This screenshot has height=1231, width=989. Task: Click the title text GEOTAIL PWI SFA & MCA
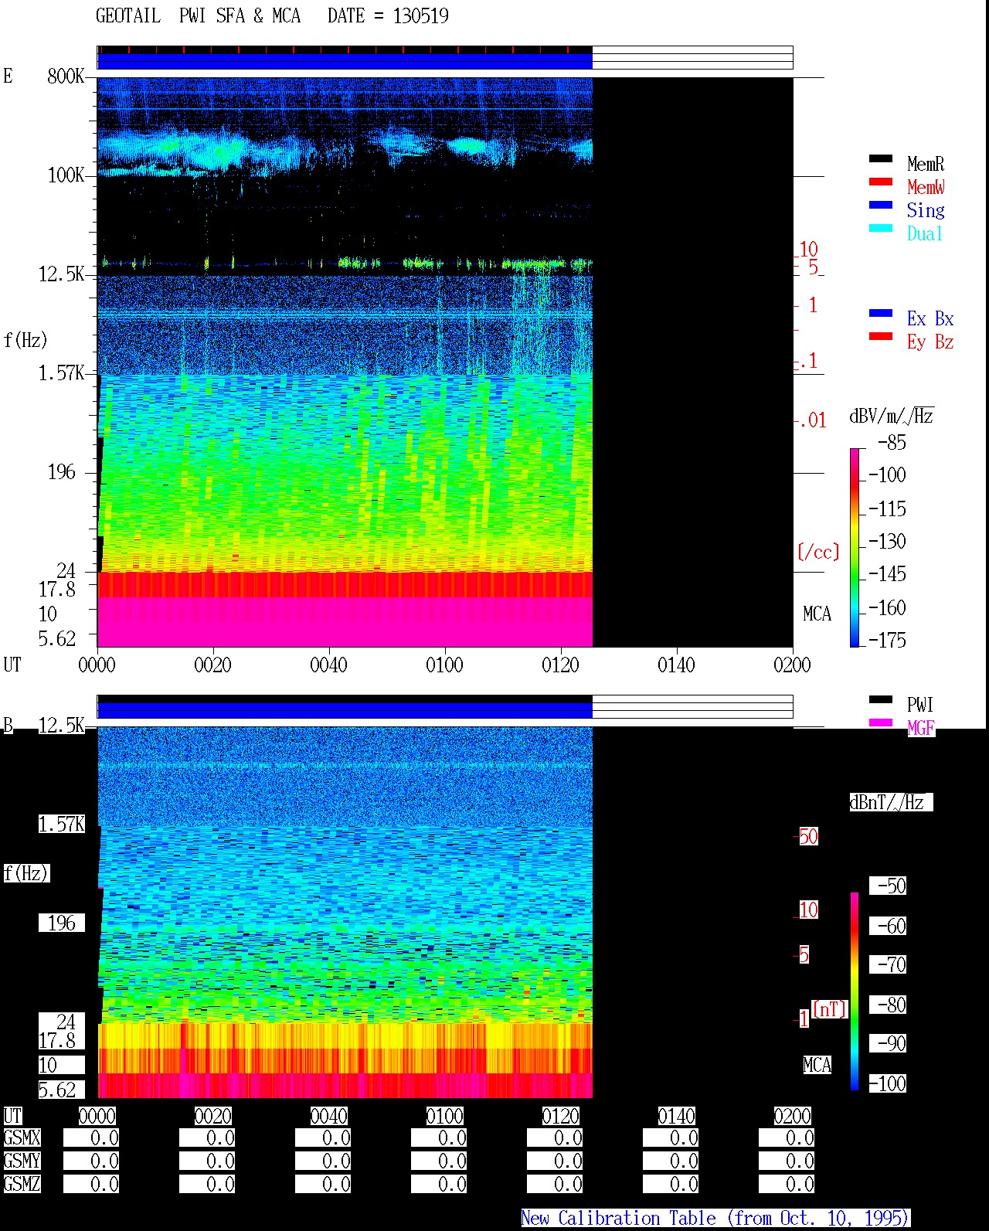pos(198,16)
